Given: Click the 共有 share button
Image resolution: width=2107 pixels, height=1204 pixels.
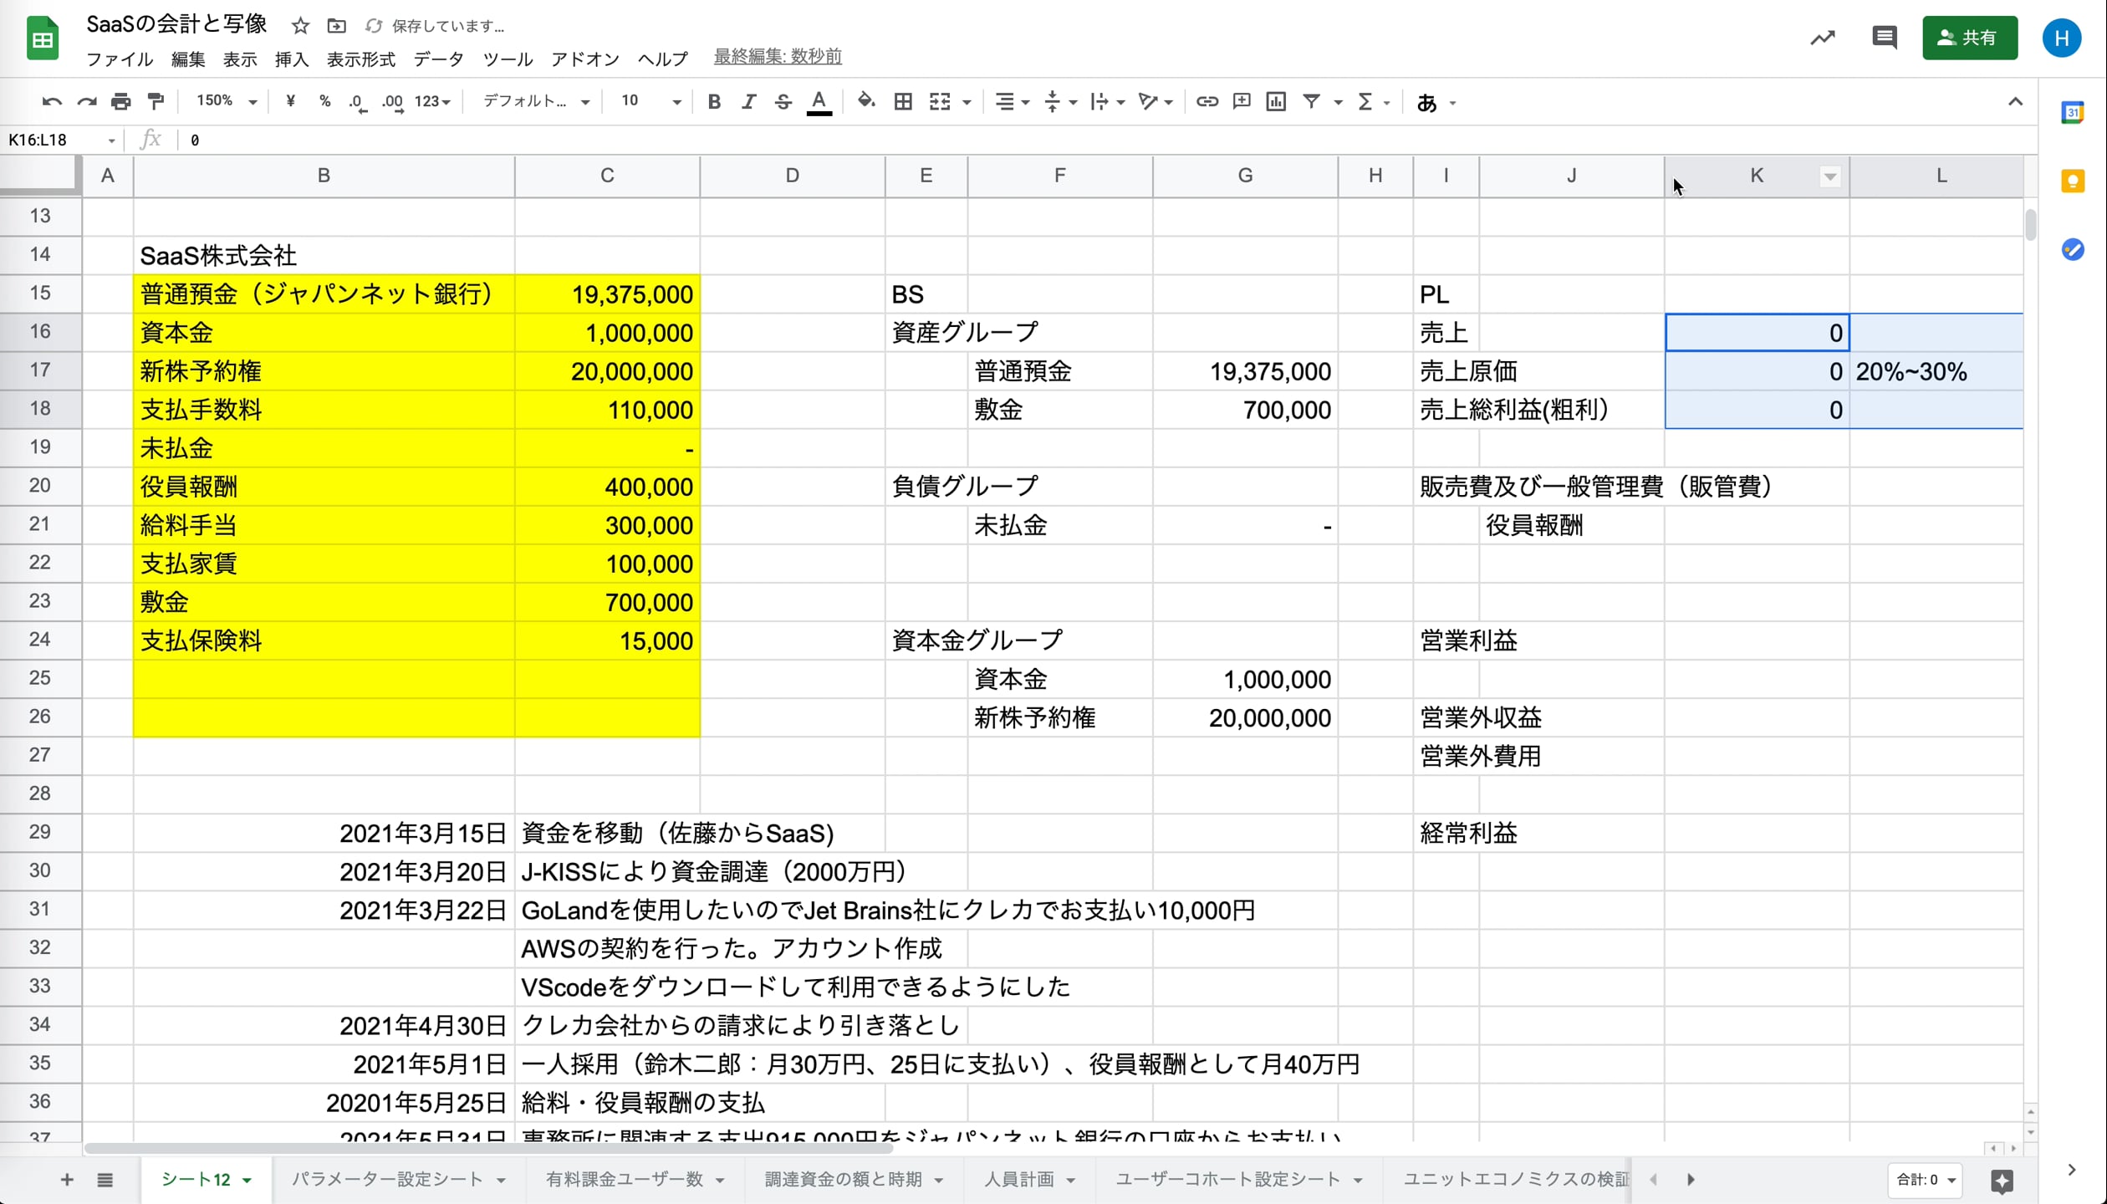Looking at the screenshot, I should point(1970,38).
